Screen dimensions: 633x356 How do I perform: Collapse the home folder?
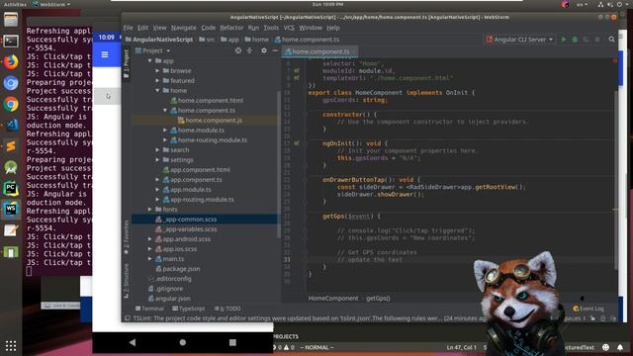(157, 90)
